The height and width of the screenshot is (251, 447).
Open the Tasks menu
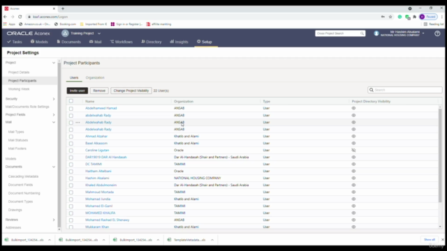coord(14,42)
